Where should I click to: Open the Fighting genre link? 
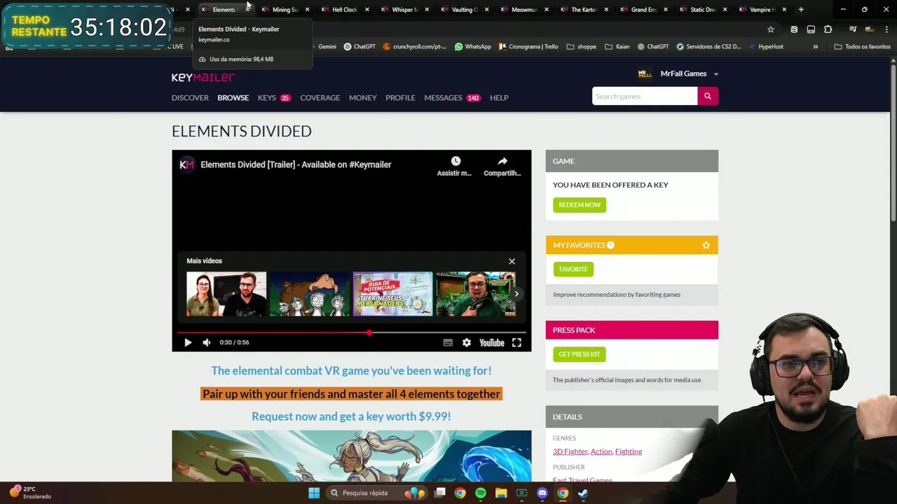point(629,451)
